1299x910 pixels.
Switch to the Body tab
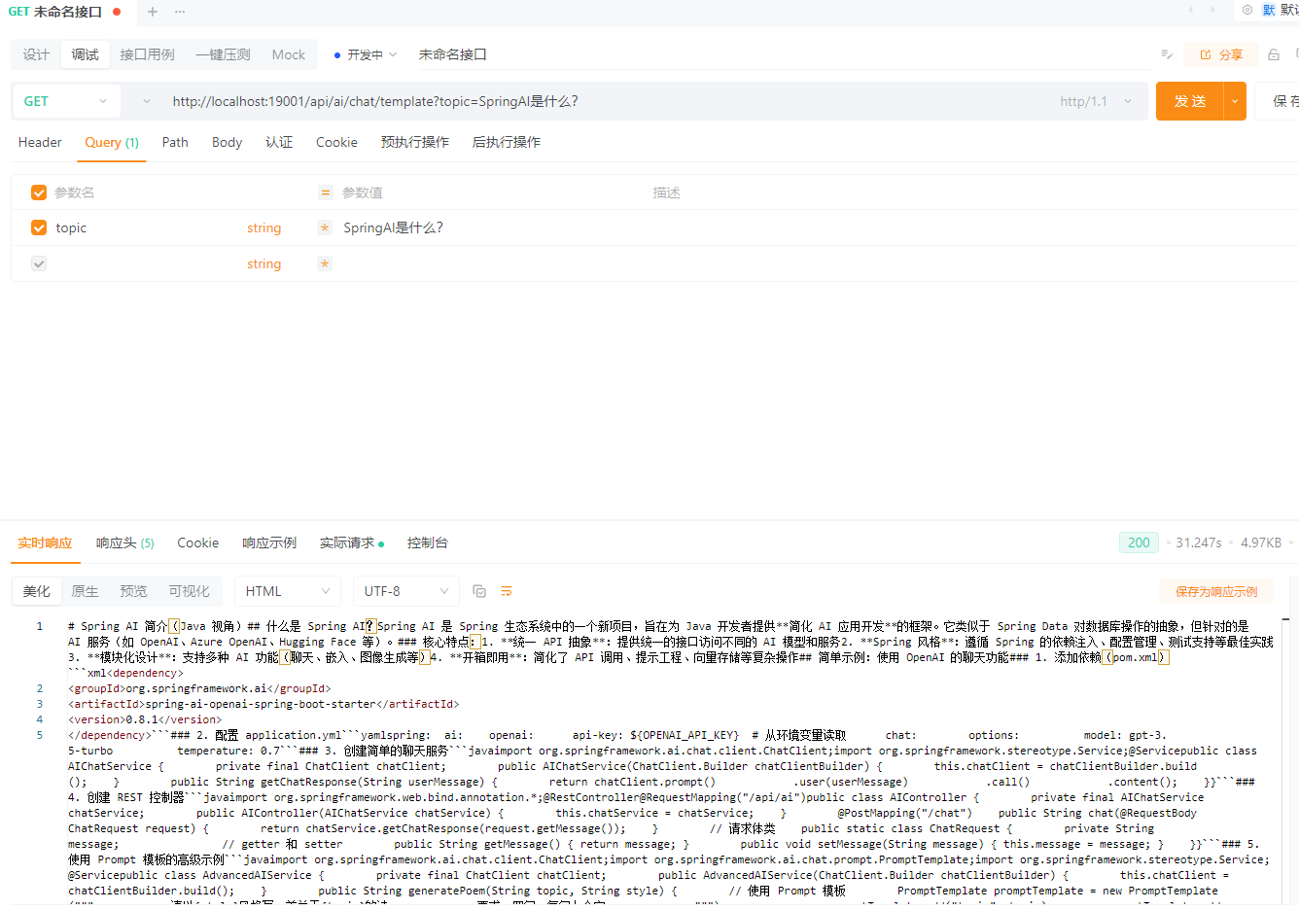[227, 142]
